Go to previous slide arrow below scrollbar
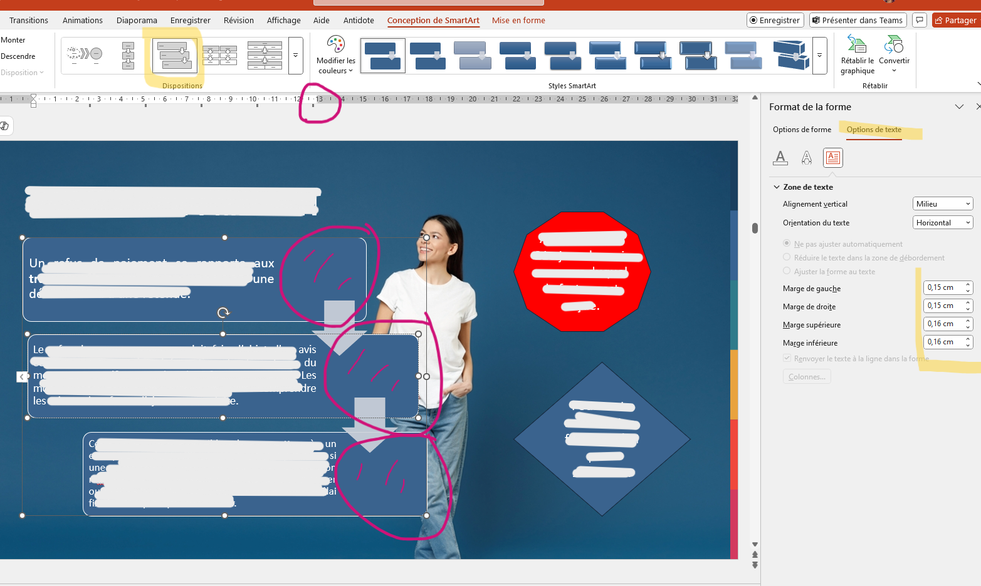The height and width of the screenshot is (586, 981). tap(755, 555)
